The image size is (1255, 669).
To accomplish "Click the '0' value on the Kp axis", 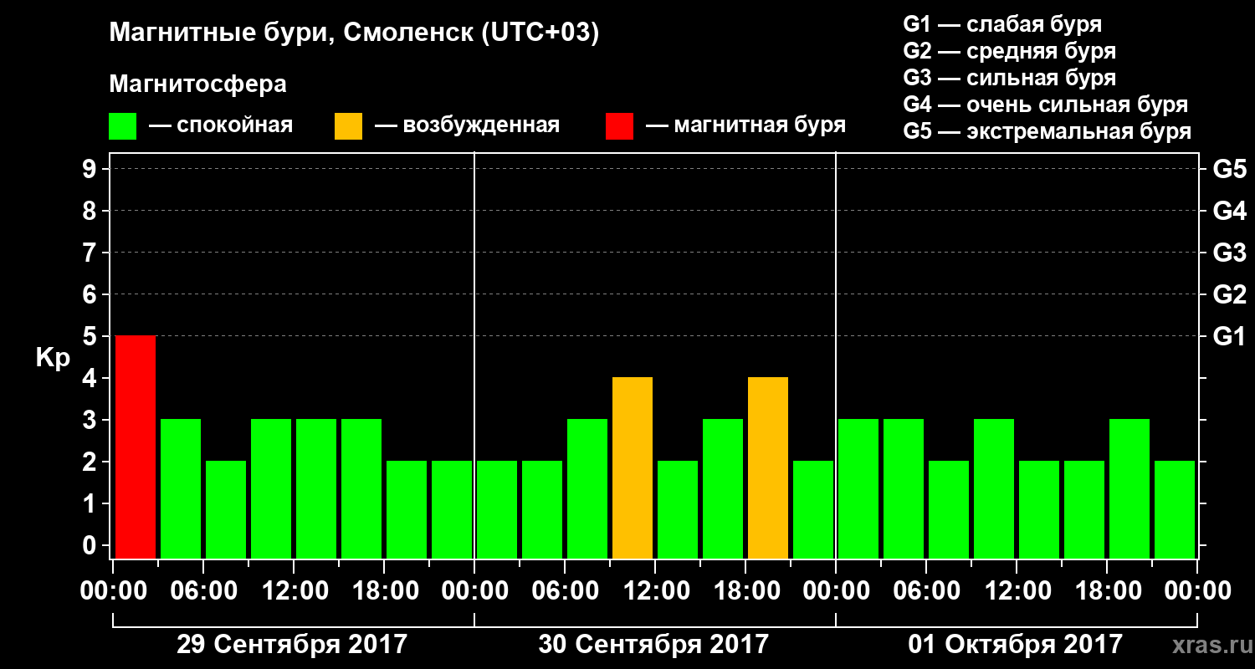I will pos(91,545).
